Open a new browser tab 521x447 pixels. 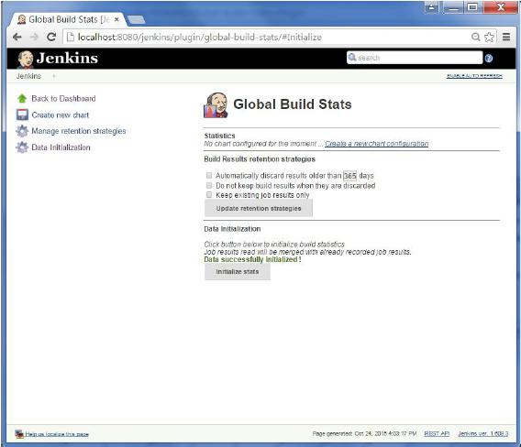click(x=137, y=20)
